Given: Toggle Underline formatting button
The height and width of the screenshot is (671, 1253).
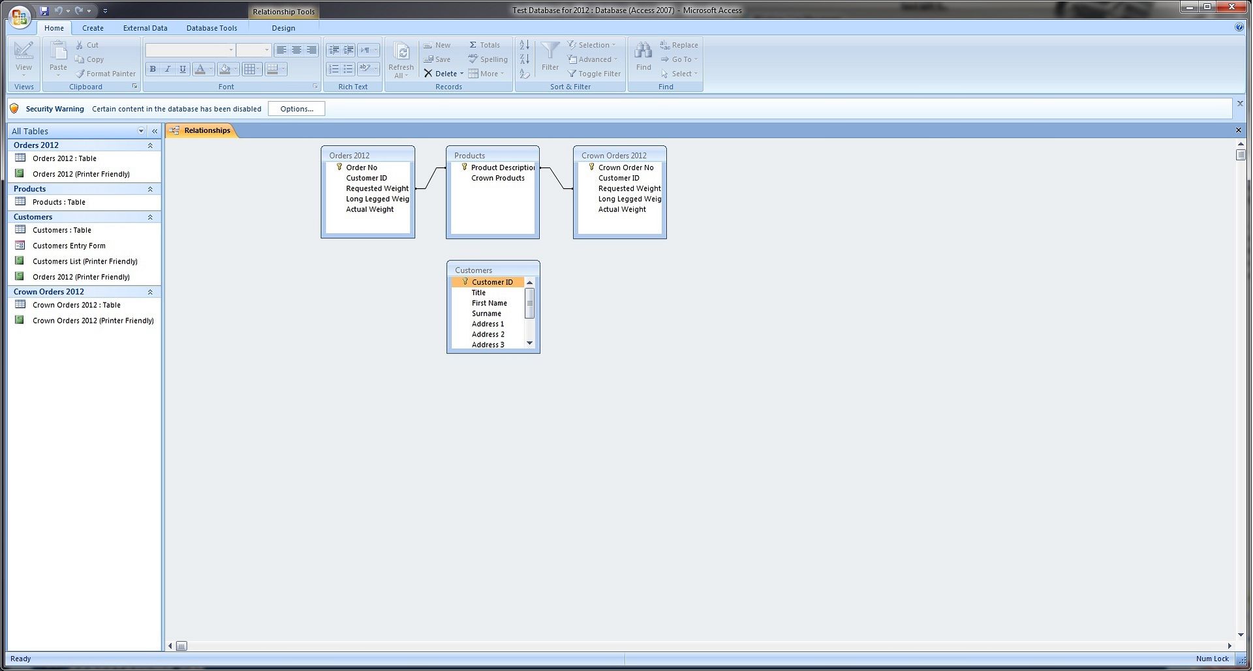Looking at the screenshot, I should [183, 69].
